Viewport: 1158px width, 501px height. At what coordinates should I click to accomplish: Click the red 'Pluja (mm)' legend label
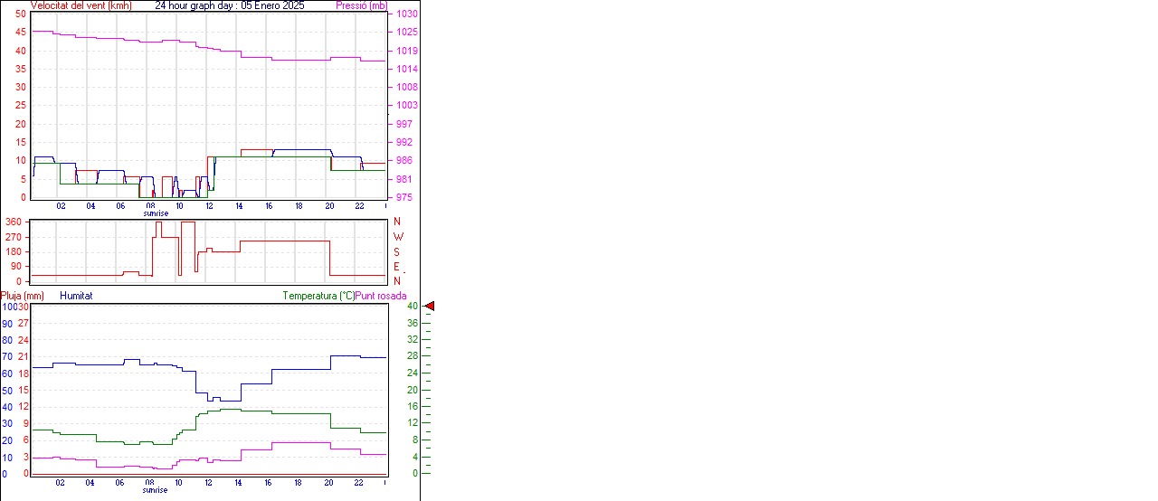23,296
